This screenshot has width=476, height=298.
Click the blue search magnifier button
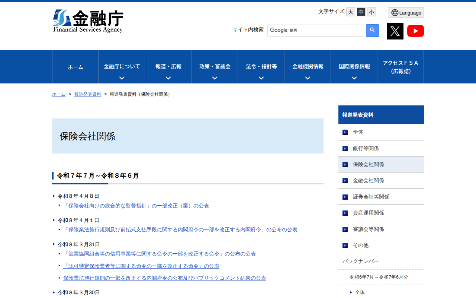372,31
